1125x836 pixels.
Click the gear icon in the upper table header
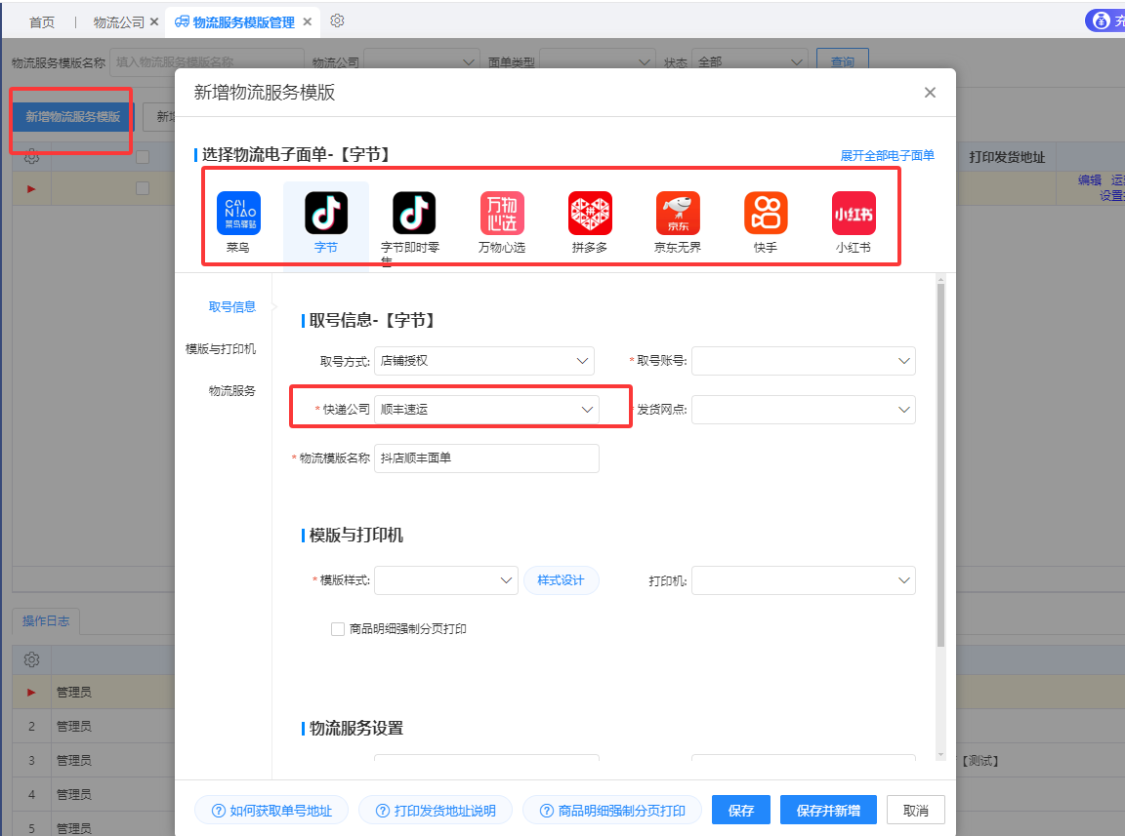(x=31, y=156)
